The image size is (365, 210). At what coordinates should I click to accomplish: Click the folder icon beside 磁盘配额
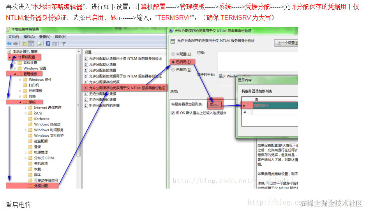tap(30, 141)
